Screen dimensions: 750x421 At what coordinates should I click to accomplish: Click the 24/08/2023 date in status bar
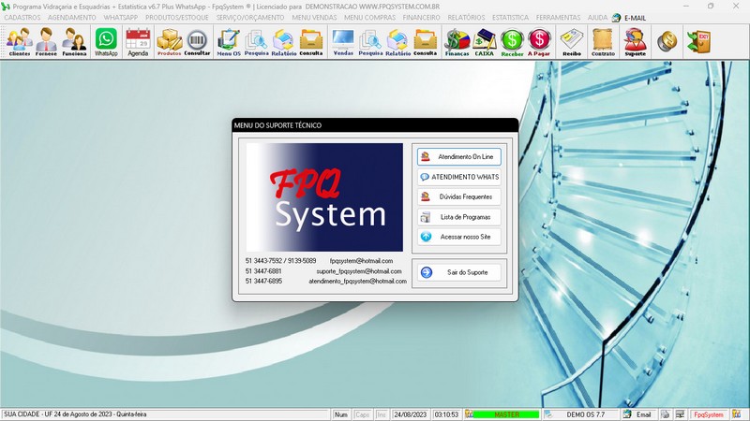coord(410,414)
